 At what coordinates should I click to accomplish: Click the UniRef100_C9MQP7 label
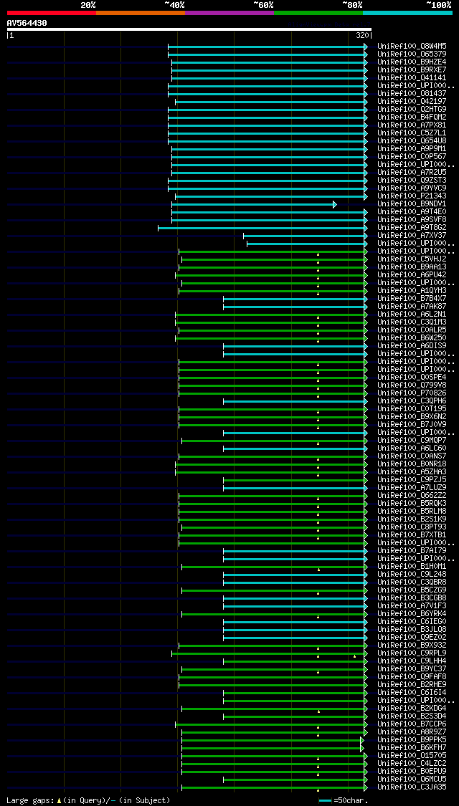point(412,441)
